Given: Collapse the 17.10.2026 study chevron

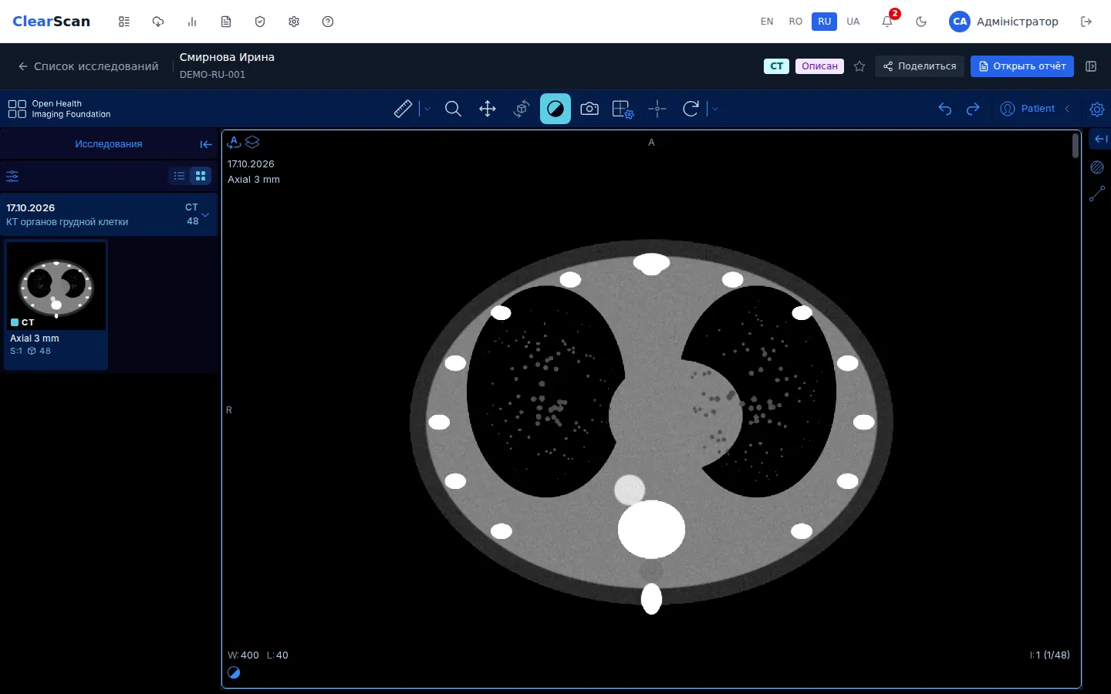Looking at the screenshot, I should pos(205,215).
